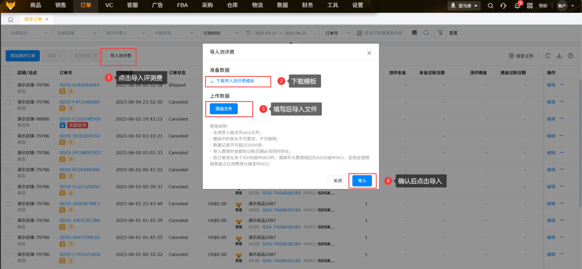Click the 导入测评费 button
The image size is (582, 269).
click(121, 56)
